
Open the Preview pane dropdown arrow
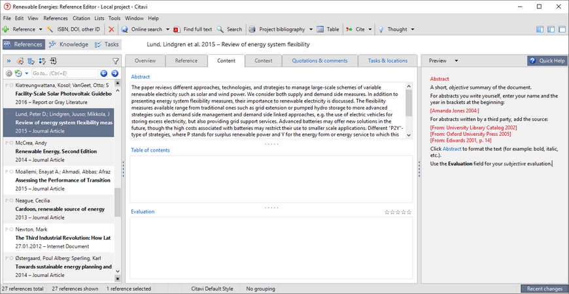(457, 61)
